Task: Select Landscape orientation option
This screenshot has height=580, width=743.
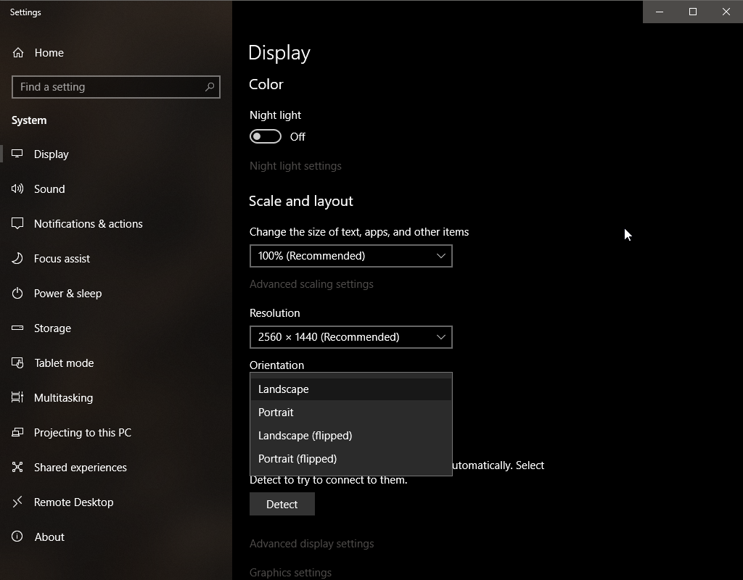Action: pos(351,389)
